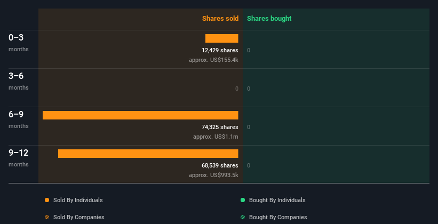Click the 68,539 shares value
Screen dimensions: 438x224
pyautogui.click(x=216, y=165)
